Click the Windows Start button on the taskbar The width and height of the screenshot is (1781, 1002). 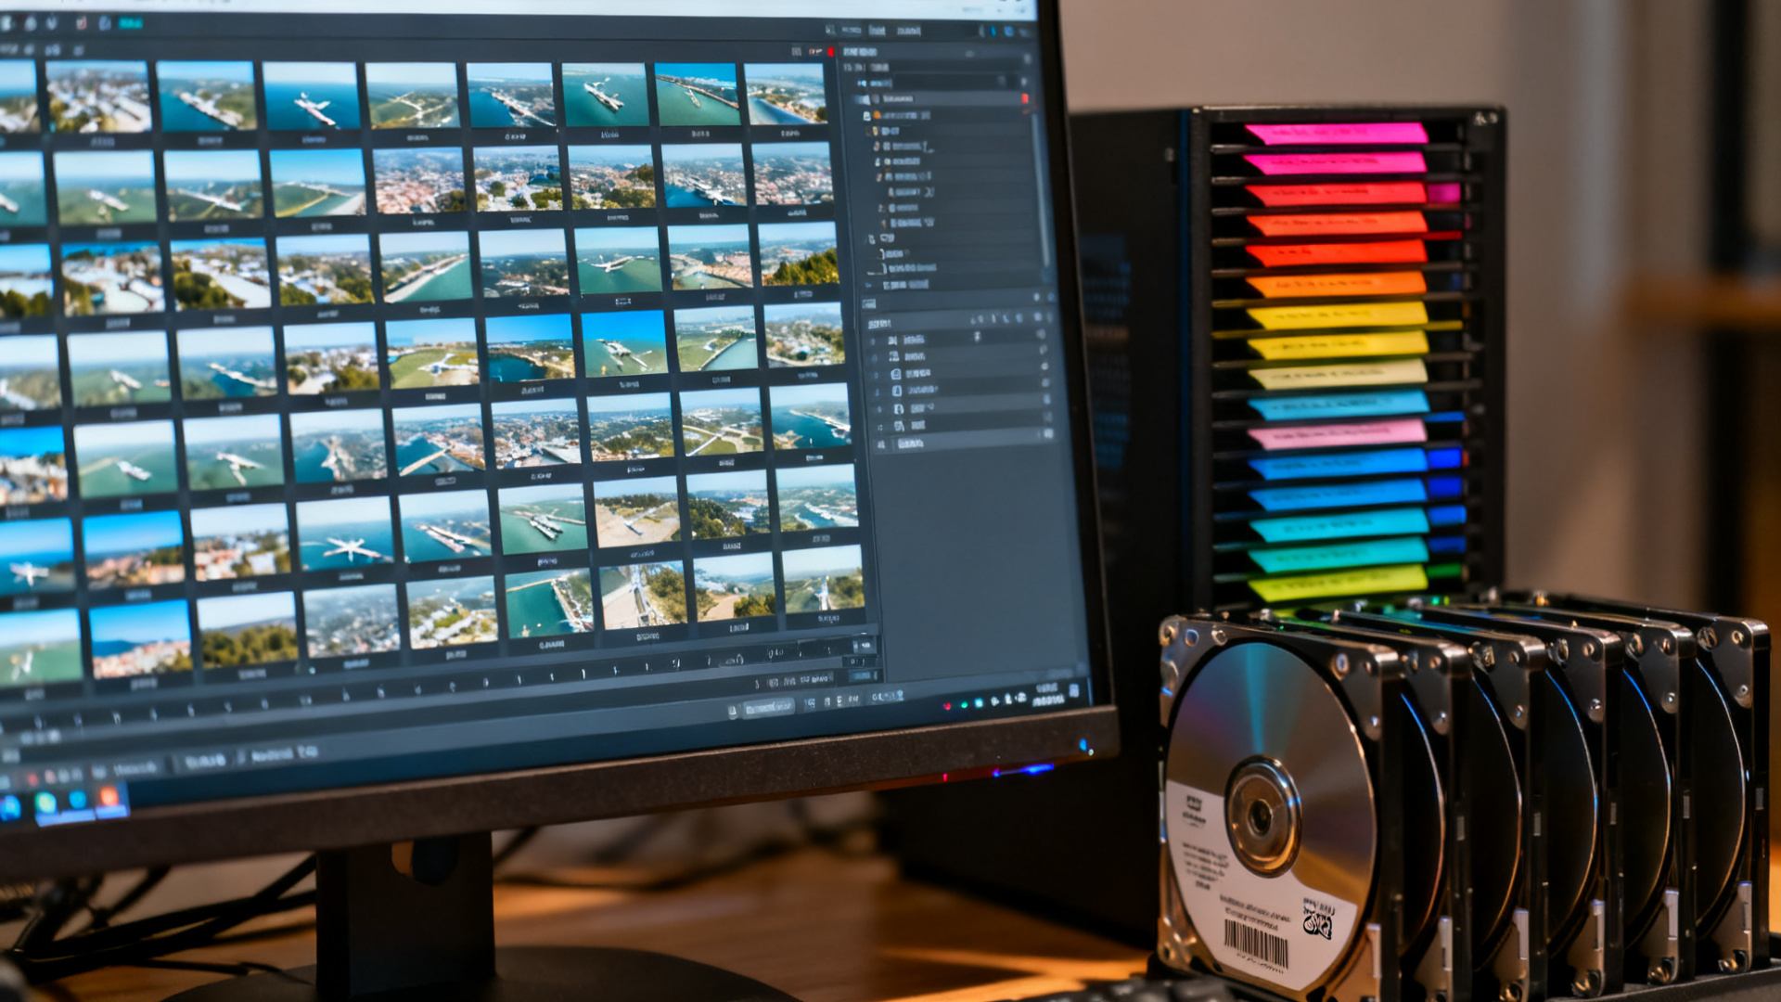coord(11,807)
